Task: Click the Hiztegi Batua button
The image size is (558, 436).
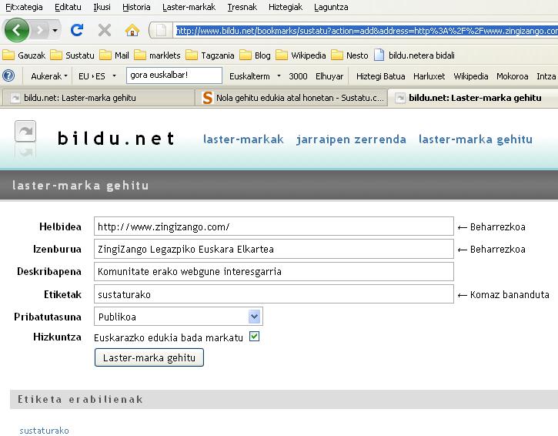Action: click(x=380, y=75)
